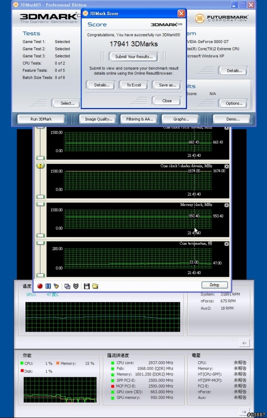Click the right arrow button at bottom corner
267x418 pixels.
(x=244, y=411)
